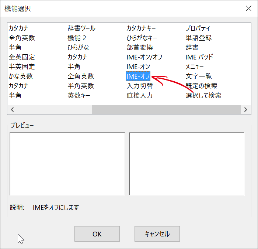258x249 pixels.
Task: Select the IME-オン only entry
Action: (138, 66)
